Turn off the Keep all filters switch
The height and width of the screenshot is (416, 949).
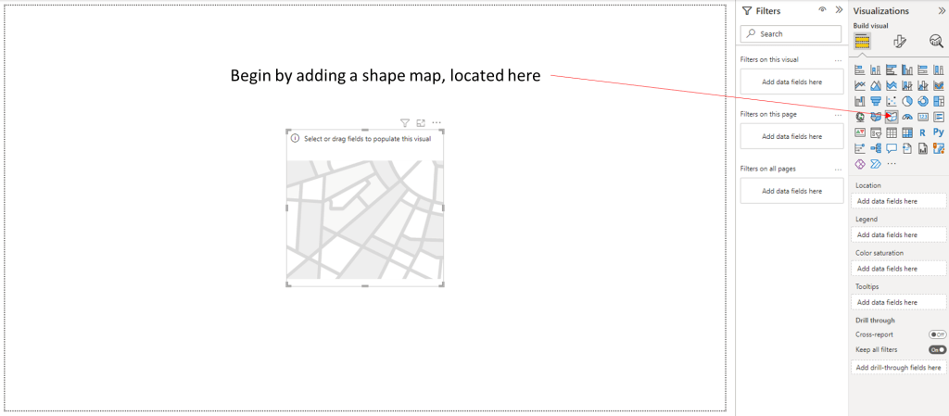937,349
